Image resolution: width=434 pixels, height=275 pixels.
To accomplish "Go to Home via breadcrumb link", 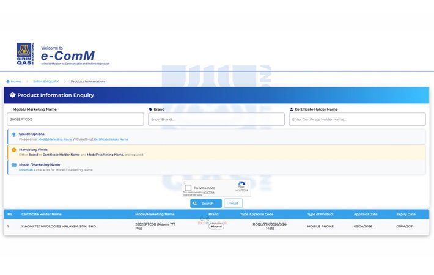I will (x=15, y=81).
